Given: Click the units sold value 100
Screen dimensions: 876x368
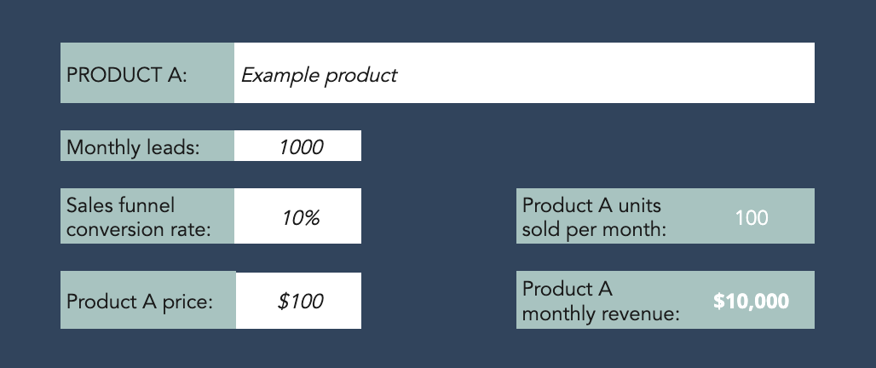Looking at the screenshot, I should [x=752, y=218].
